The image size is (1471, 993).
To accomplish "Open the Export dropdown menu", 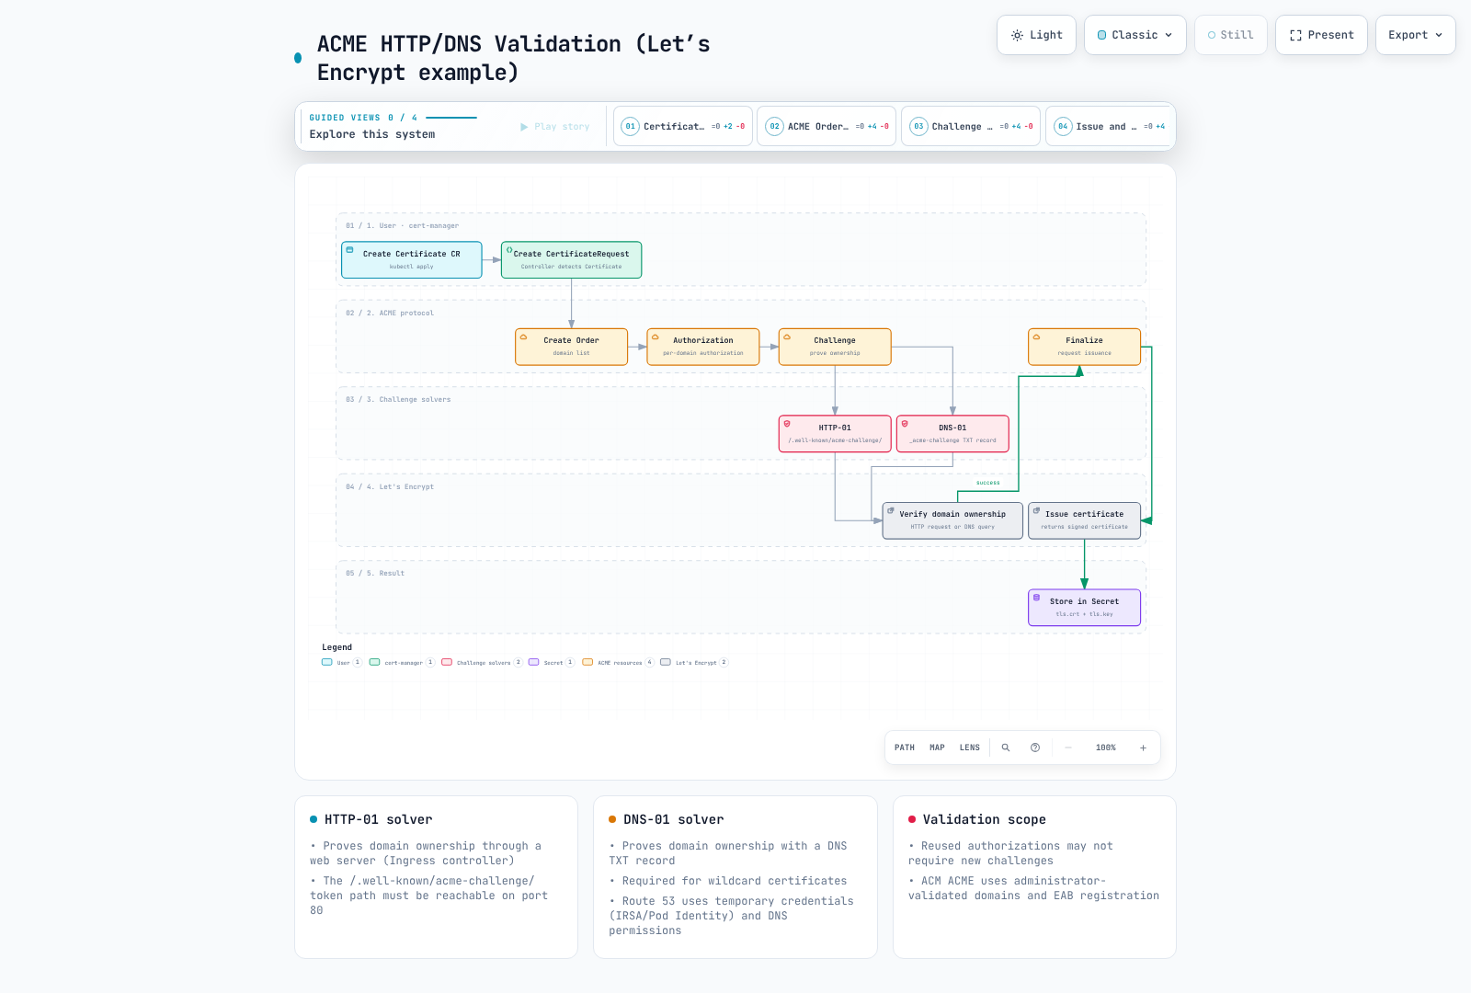I will [1415, 35].
